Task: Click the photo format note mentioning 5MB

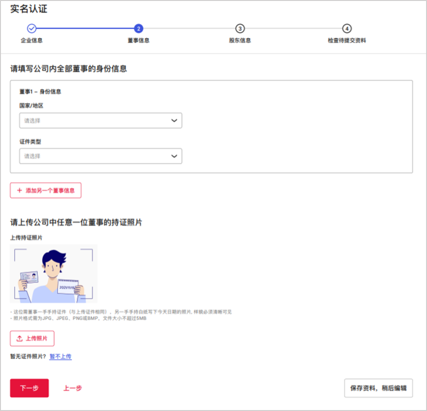Action: pyautogui.click(x=79, y=318)
